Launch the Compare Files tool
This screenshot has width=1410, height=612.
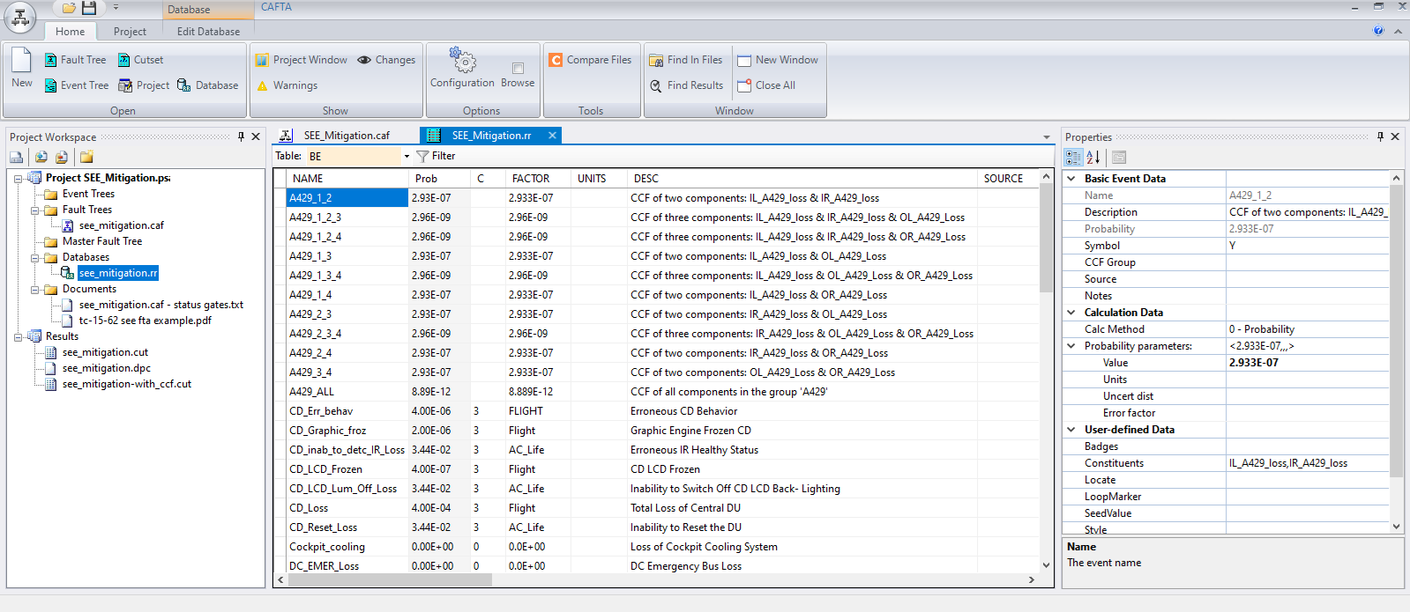(590, 60)
